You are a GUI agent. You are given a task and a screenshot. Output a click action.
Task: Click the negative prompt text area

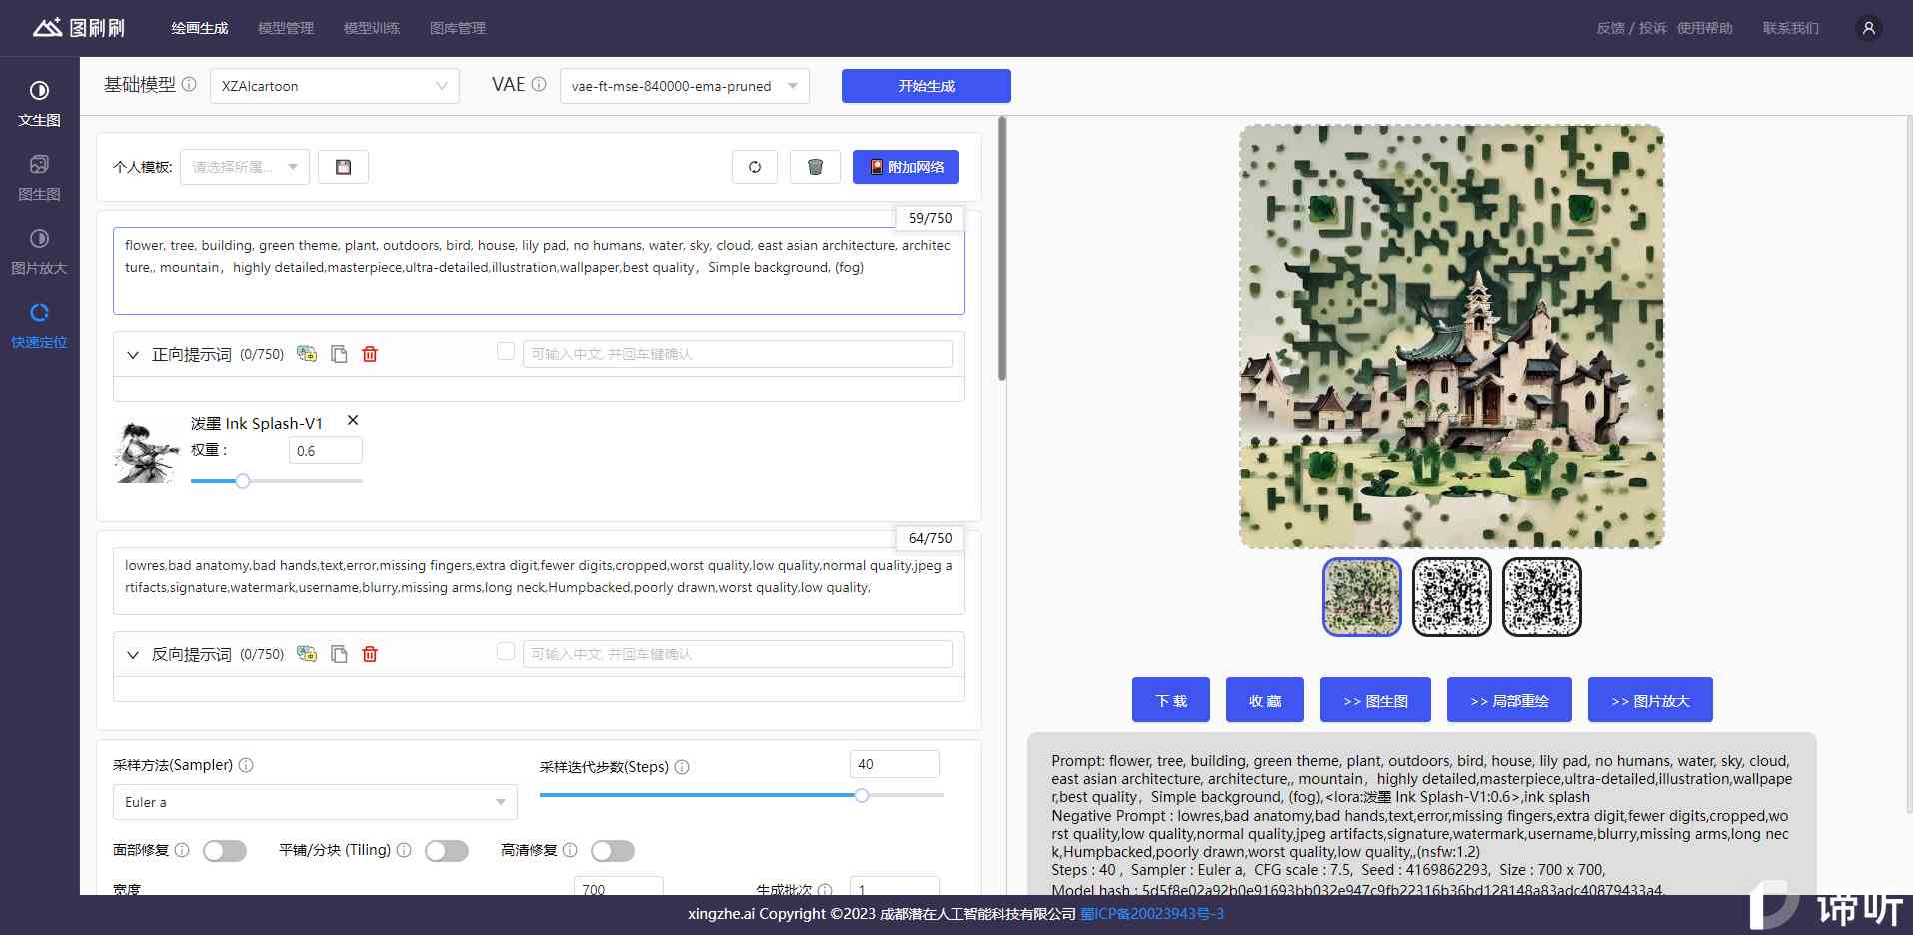pyautogui.click(x=539, y=581)
